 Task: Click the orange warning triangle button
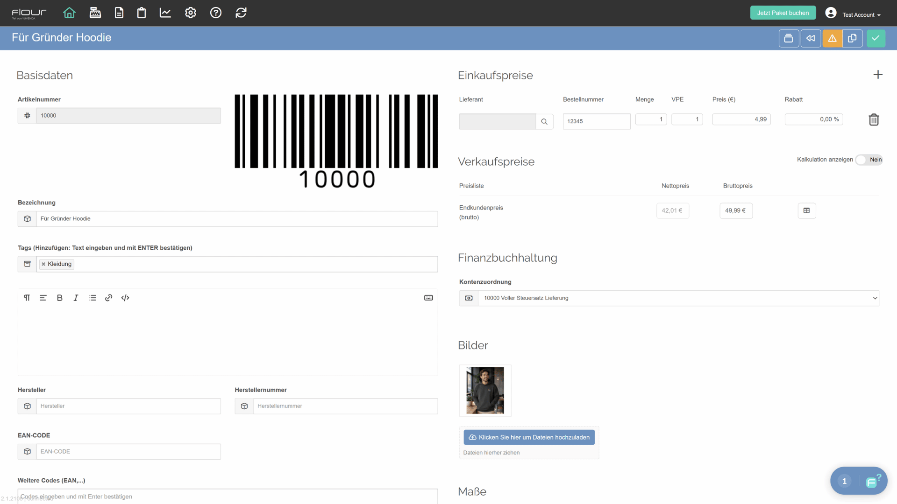click(x=833, y=38)
